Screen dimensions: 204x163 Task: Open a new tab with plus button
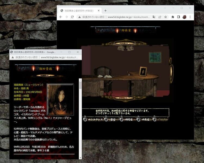click(x=105, y=11)
